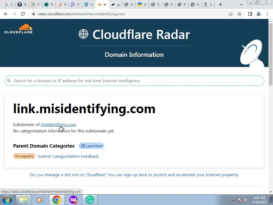The height and width of the screenshot is (205, 273).
Task: Switch to the Google 'Cr' tab
Action: pos(9,5)
